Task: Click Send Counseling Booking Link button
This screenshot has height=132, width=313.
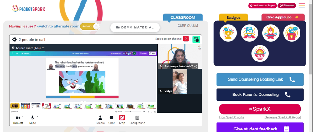Action: pyautogui.click(x=260, y=80)
